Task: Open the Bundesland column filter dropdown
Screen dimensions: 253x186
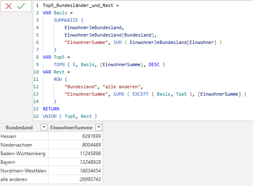Action: tap(44, 128)
